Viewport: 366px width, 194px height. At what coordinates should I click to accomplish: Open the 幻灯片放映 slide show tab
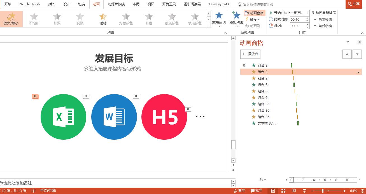click(116, 4)
